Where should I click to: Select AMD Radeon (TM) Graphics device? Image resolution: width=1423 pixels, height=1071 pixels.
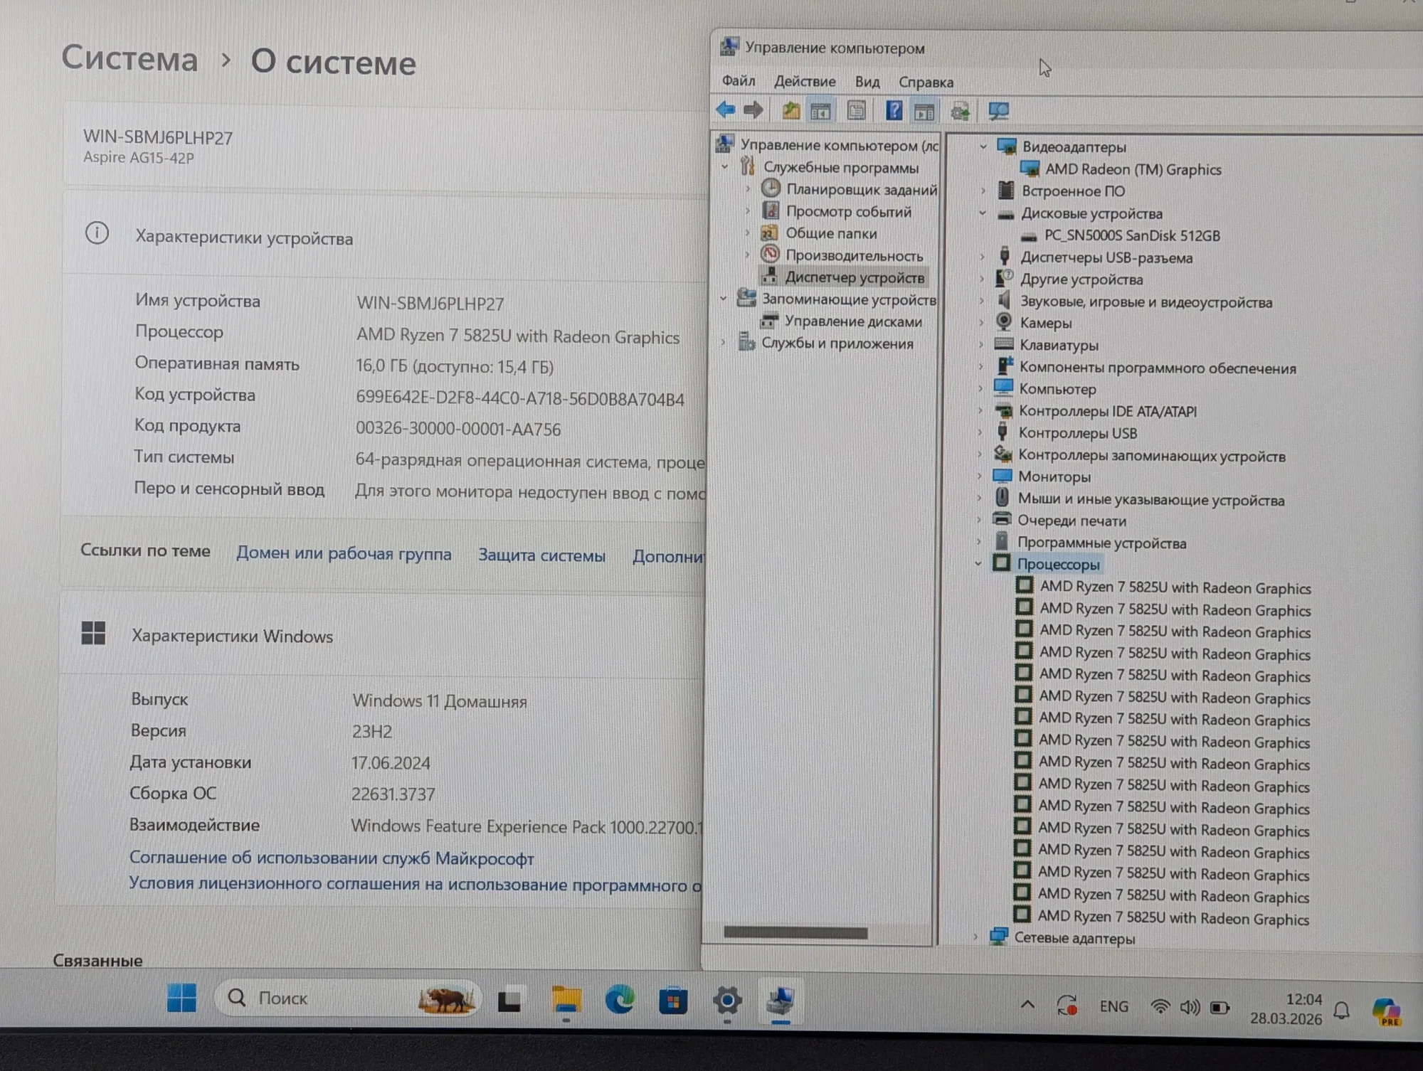(x=1133, y=169)
